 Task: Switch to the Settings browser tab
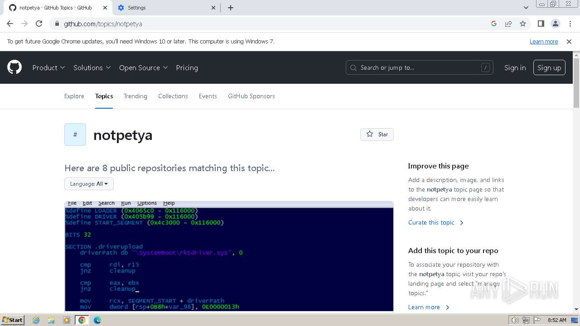coord(166,8)
